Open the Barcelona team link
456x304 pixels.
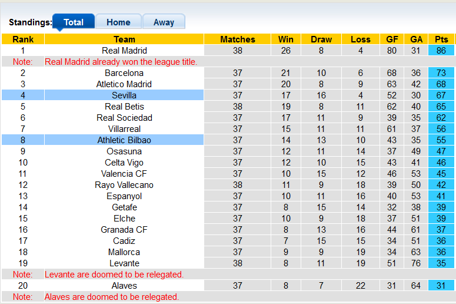[124, 73]
